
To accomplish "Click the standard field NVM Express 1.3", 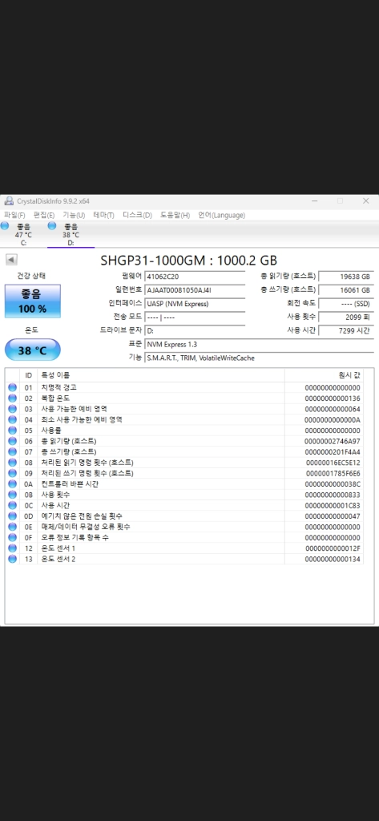I will [260, 345].
